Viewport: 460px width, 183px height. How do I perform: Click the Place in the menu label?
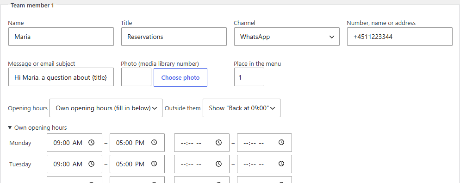[x=257, y=63]
